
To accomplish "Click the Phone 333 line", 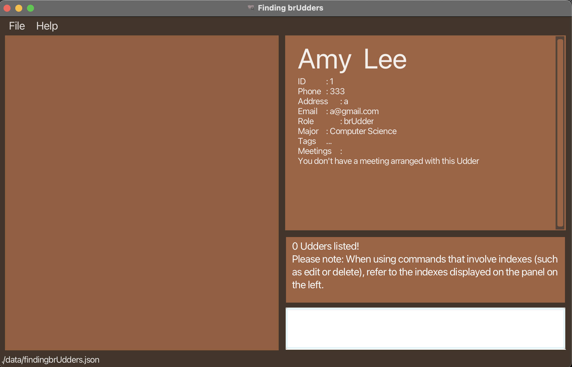I will (x=321, y=91).
